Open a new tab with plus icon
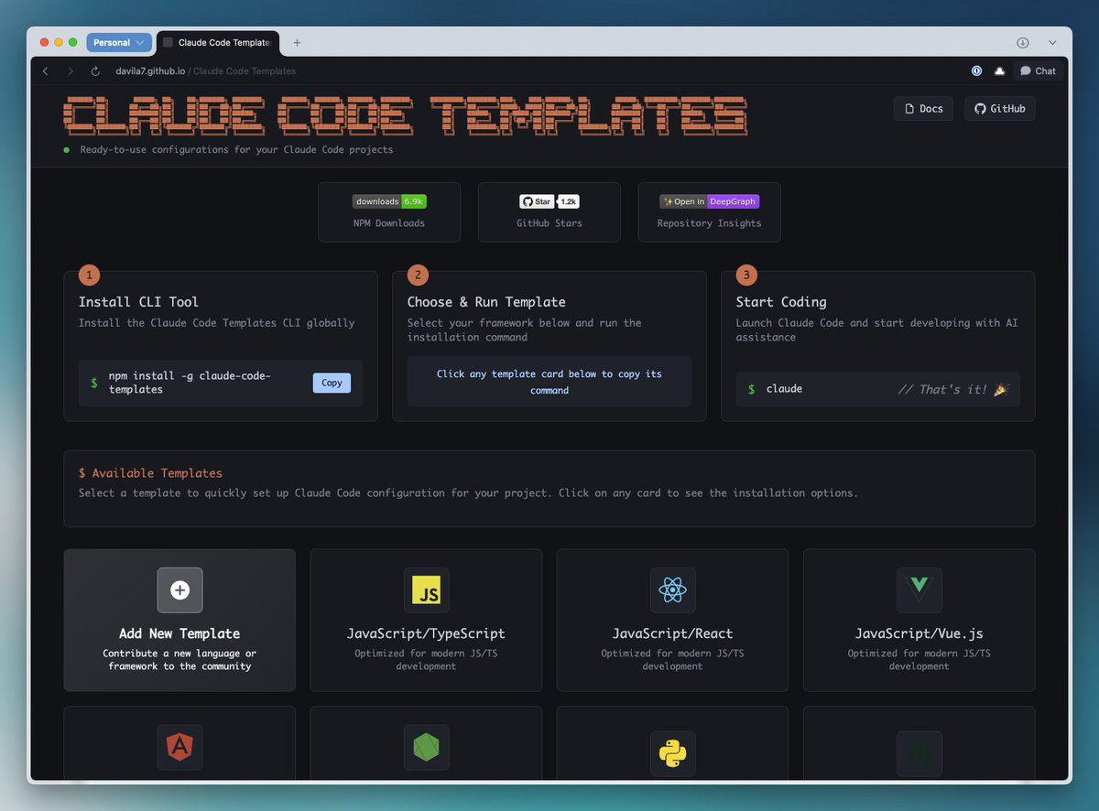Viewport: 1099px width, 811px height. (297, 42)
